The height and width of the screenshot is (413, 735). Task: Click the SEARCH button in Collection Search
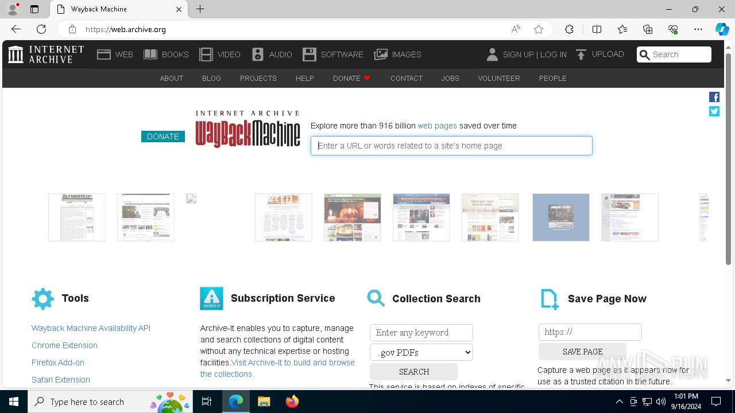click(x=413, y=372)
